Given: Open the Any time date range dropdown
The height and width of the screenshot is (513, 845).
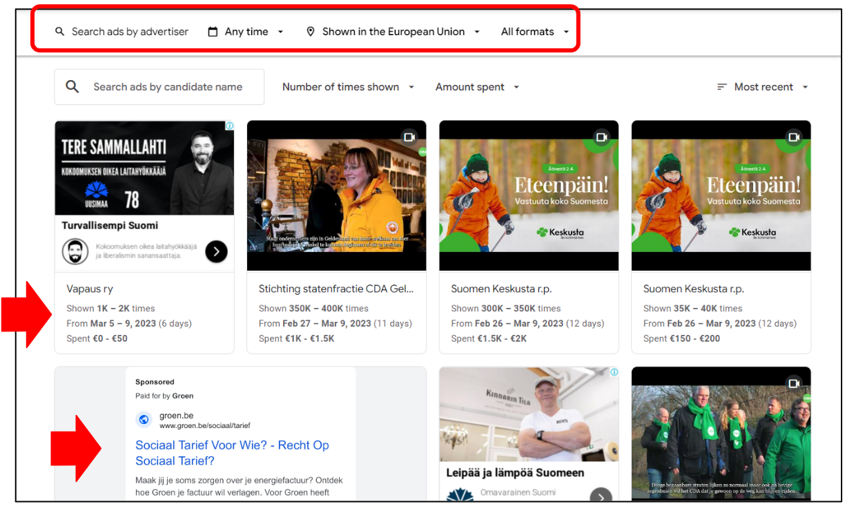Looking at the screenshot, I should click(249, 31).
